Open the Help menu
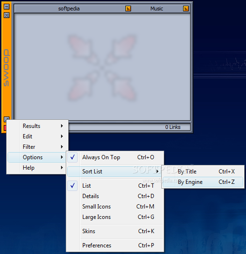The image size is (246, 254). tap(37, 168)
